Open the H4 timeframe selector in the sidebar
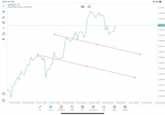 click(x=4, y=39)
